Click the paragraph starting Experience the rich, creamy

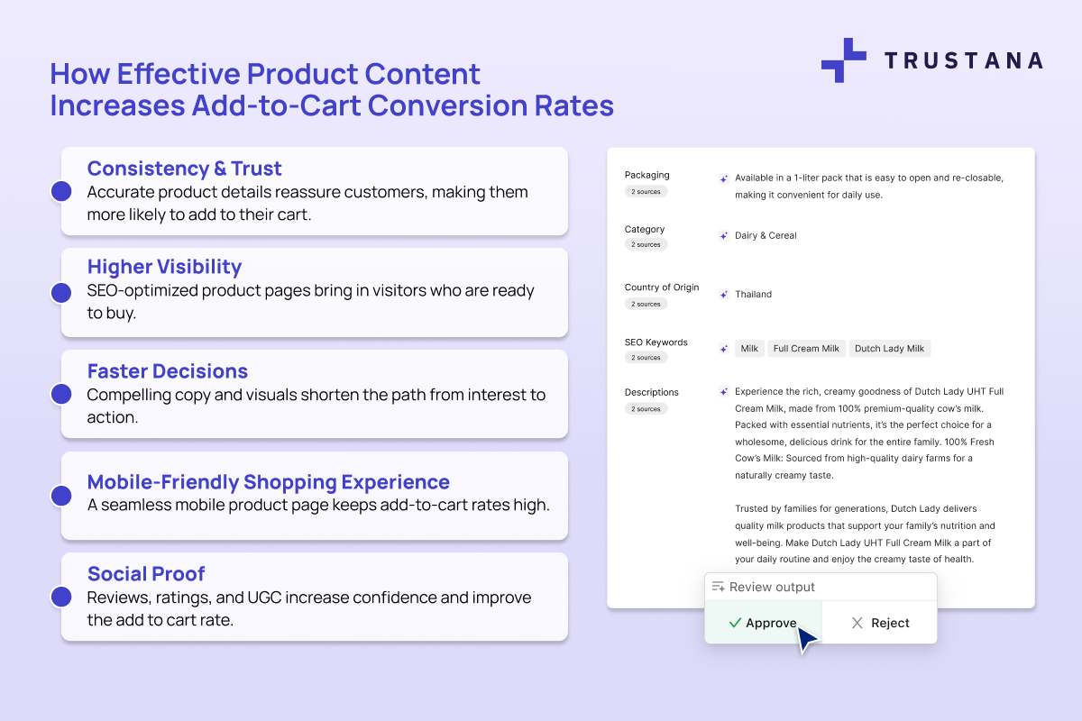coord(869,434)
